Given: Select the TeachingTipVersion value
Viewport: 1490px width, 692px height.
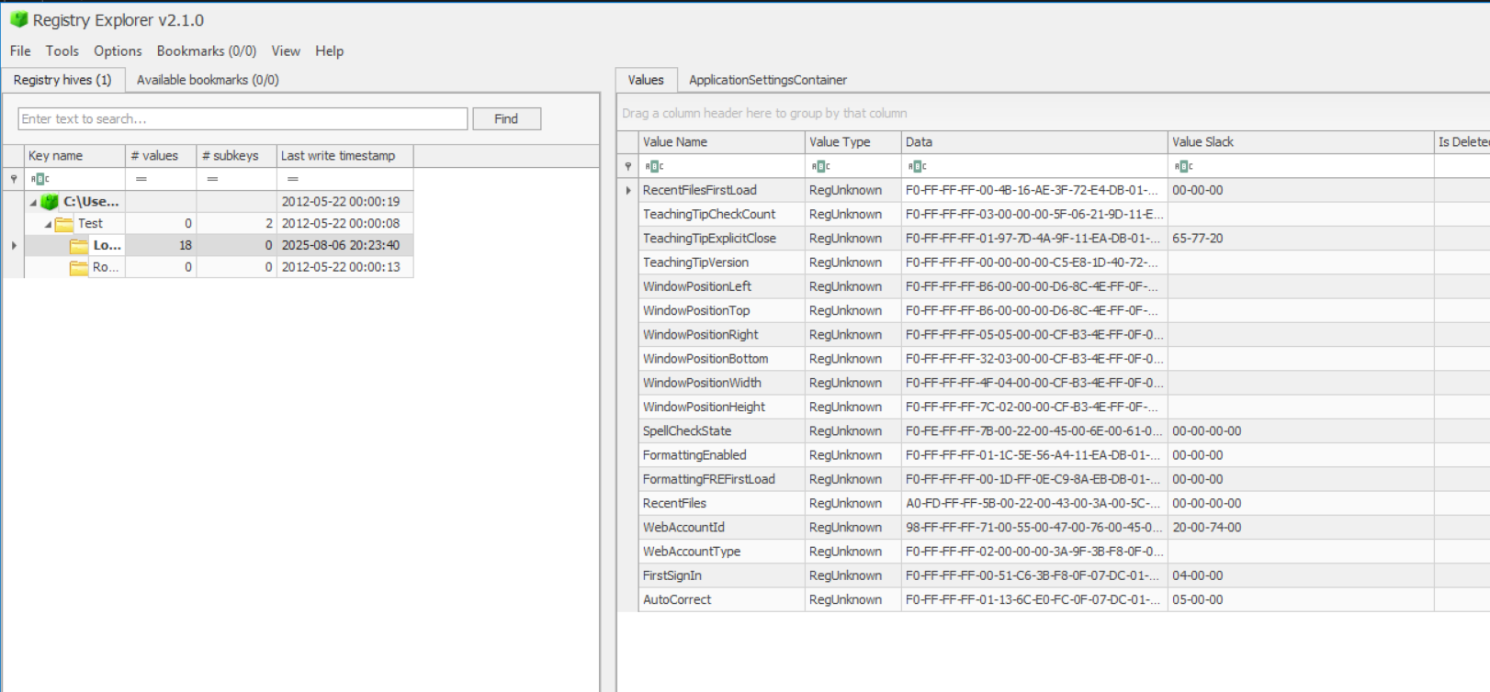Looking at the screenshot, I should pyautogui.click(x=695, y=262).
